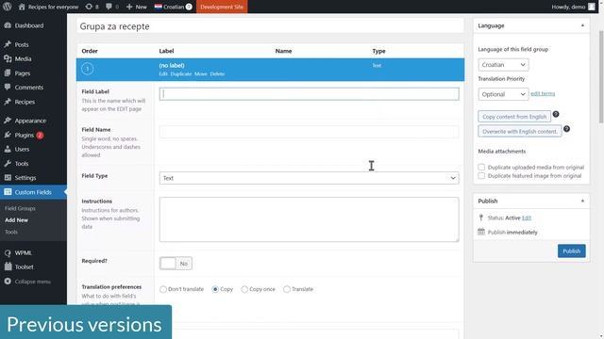Viewport: 604px width, 339px height.
Task: Click the Edit action under (no label)
Action: (x=163, y=73)
